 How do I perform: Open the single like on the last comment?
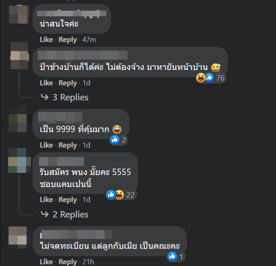click(175, 257)
